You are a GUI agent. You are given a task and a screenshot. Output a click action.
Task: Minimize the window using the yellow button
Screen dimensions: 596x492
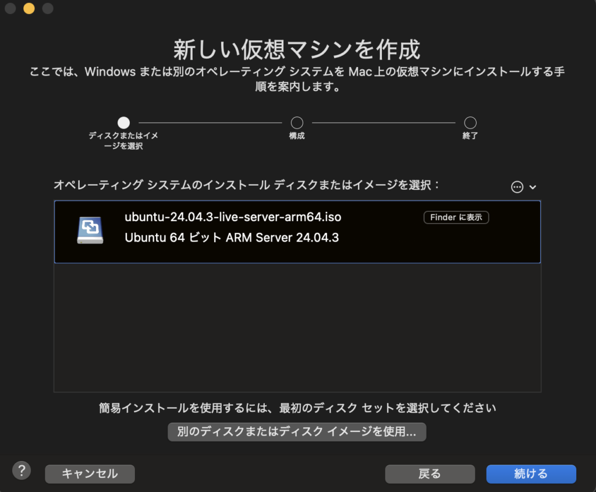point(29,9)
